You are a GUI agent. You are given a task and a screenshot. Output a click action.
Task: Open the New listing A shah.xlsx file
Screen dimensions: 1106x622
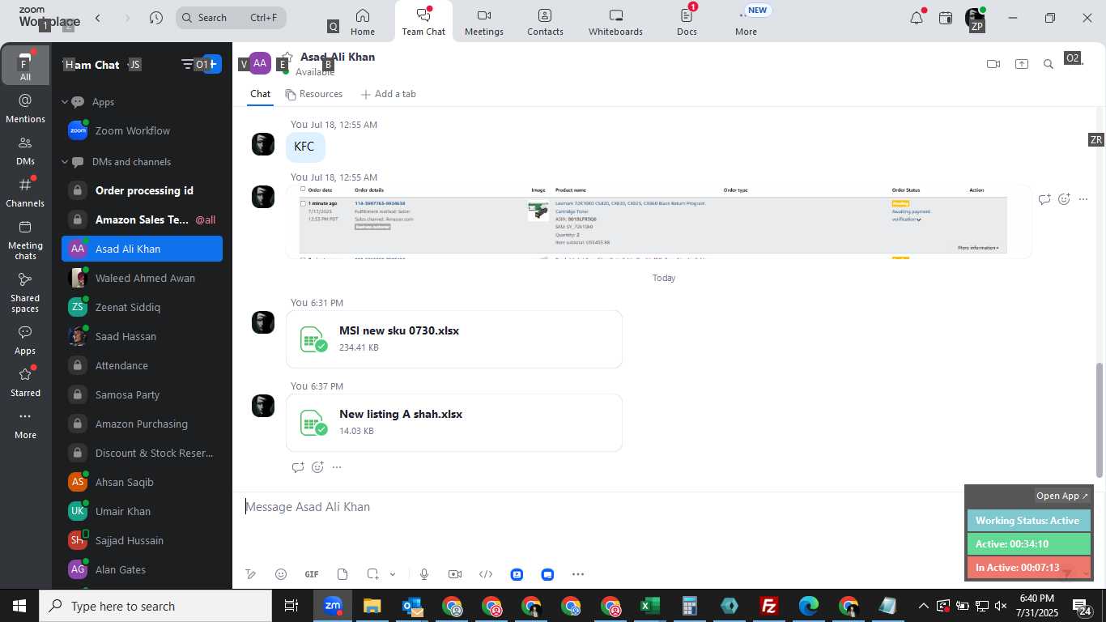[454, 422]
